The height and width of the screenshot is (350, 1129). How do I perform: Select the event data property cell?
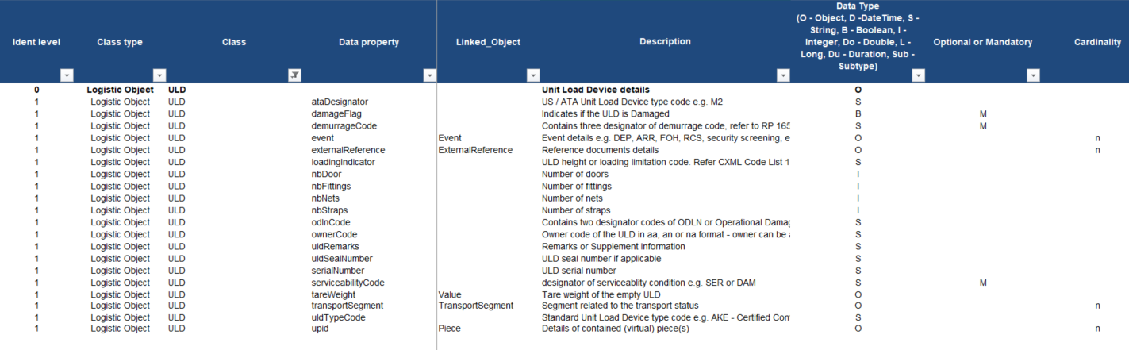click(322, 138)
